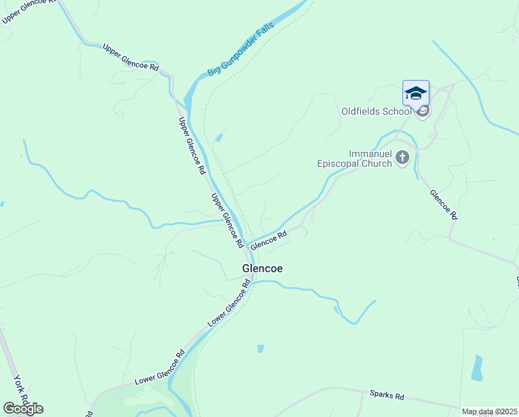The image size is (519, 417).
Task: Click the short Glencoe Rd label by the bridge
Action: tap(269, 240)
